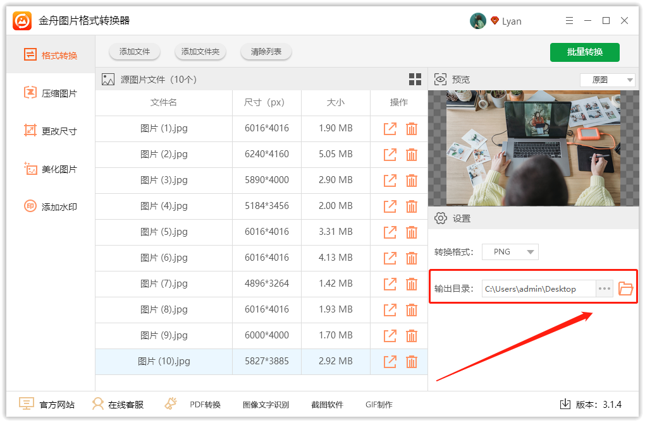Delete 图片 (3).jpg using trash icon
645x423 pixels.
coord(412,181)
